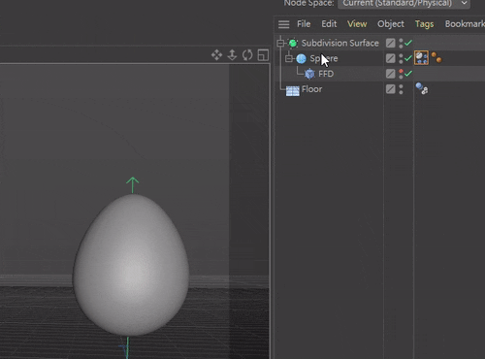Click the Sphere's orange dots tag
Screen dimensions: 485x359
tap(436, 57)
